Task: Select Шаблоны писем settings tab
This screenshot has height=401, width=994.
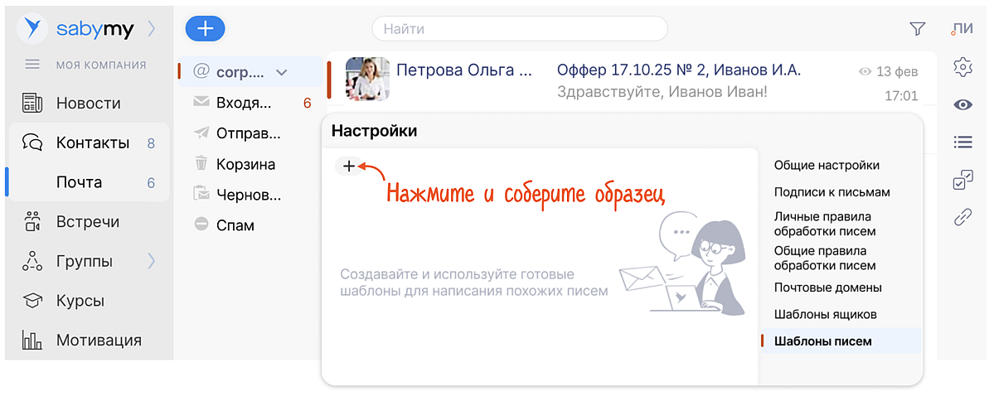Action: tap(822, 341)
